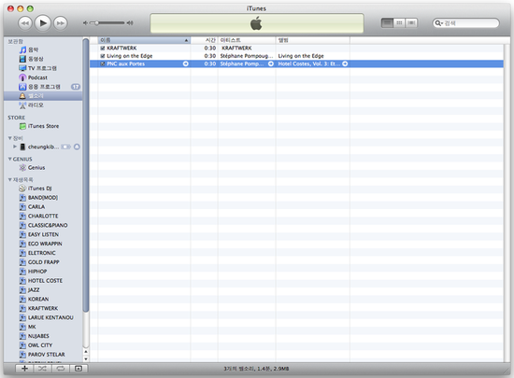Open CHARLOTTE playlist
The width and height of the screenshot is (514, 378).
pos(43,216)
